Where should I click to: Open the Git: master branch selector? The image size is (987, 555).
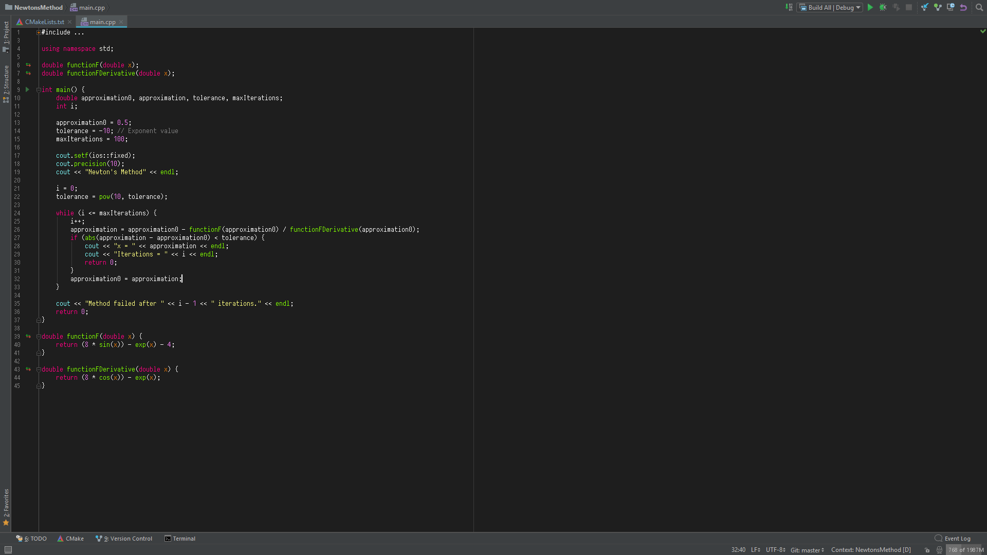click(x=807, y=550)
